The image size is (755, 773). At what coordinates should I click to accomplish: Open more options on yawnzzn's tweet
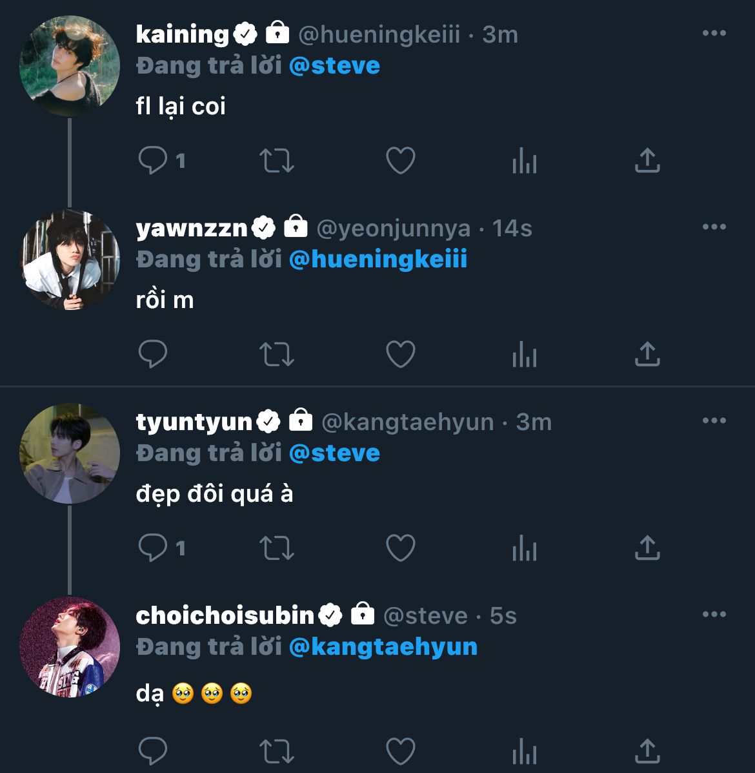click(714, 227)
